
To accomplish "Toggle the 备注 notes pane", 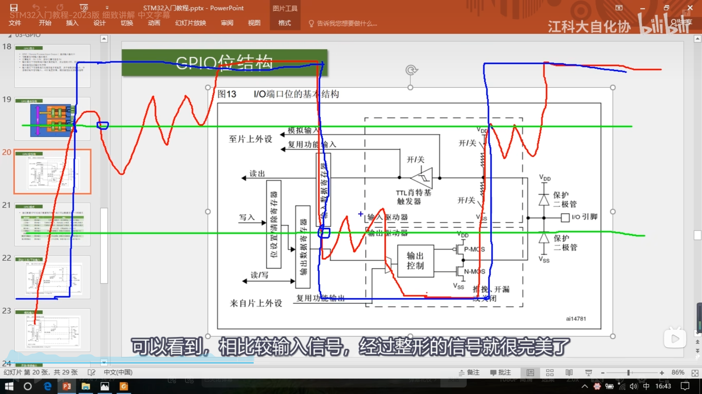I will 469,372.
